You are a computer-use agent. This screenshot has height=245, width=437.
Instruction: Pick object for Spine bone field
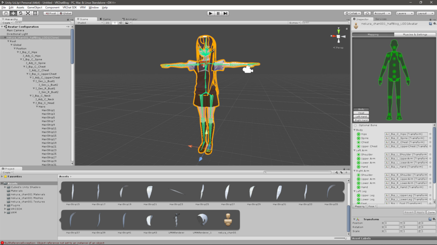pyautogui.click(x=430, y=138)
